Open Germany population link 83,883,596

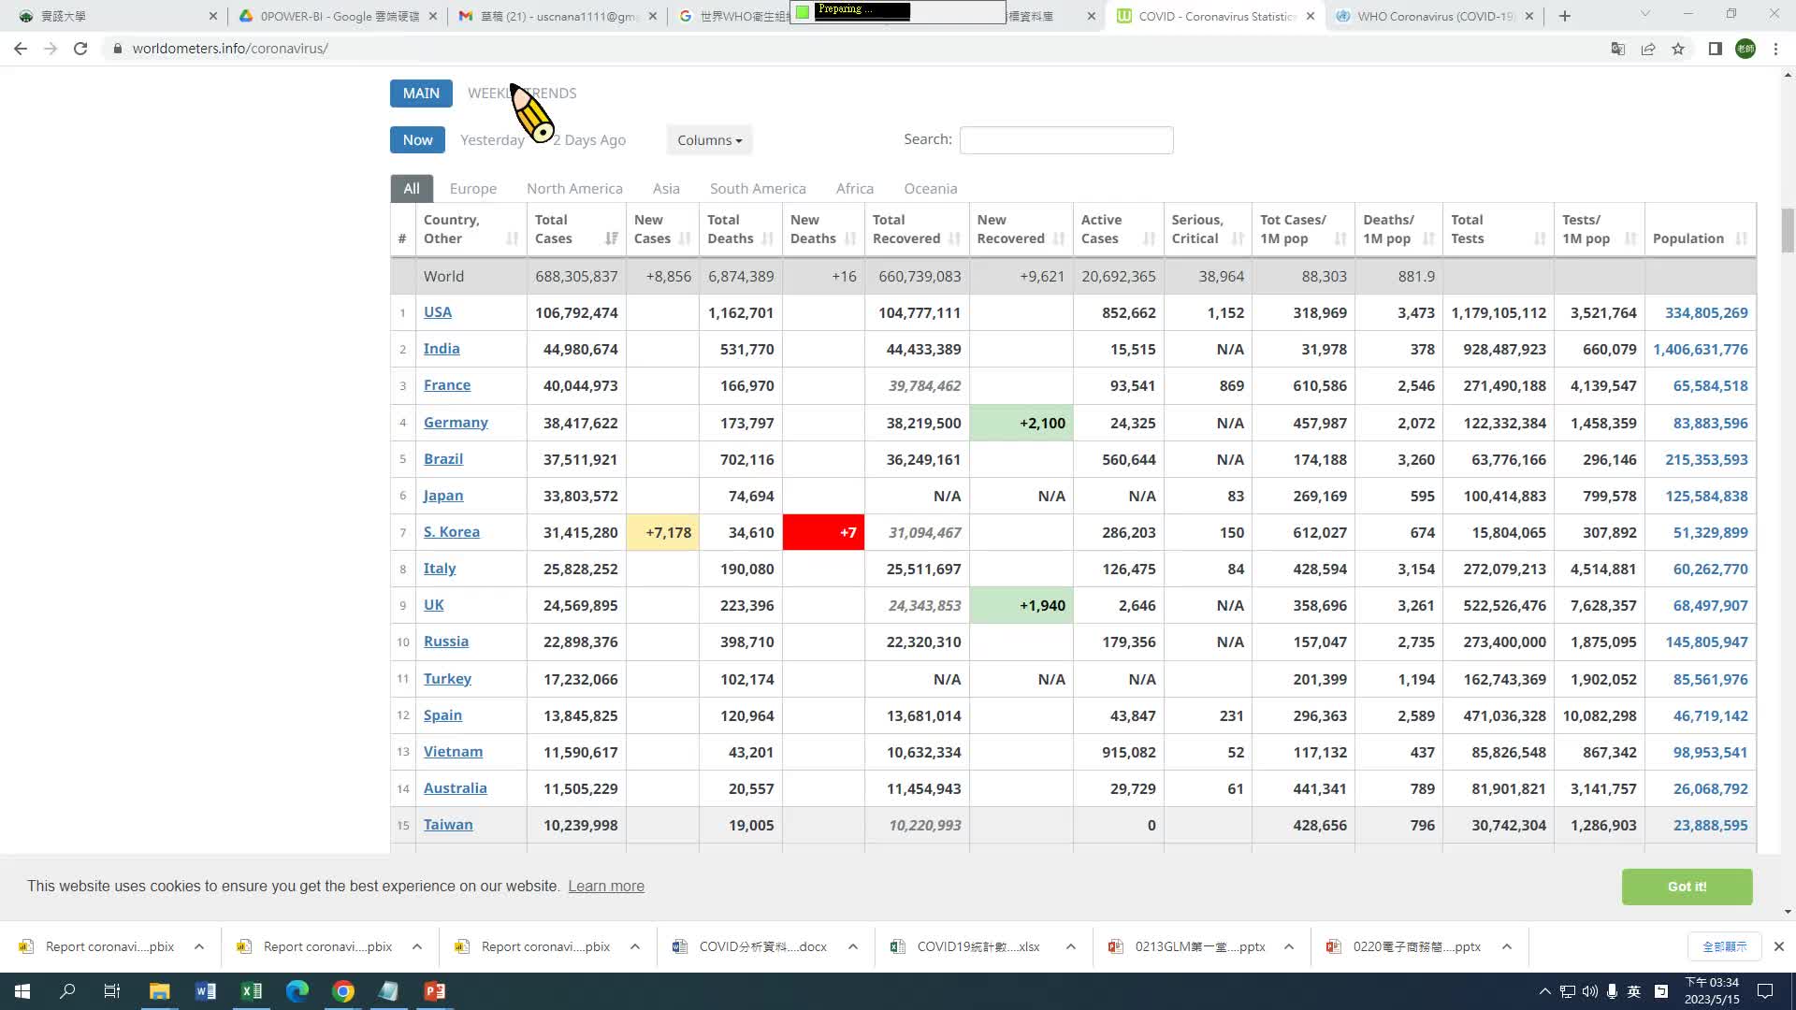(1710, 423)
